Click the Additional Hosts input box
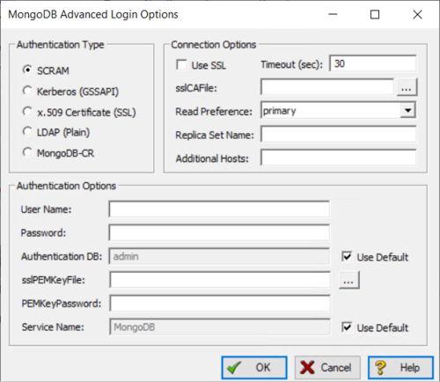 [x=339, y=158]
